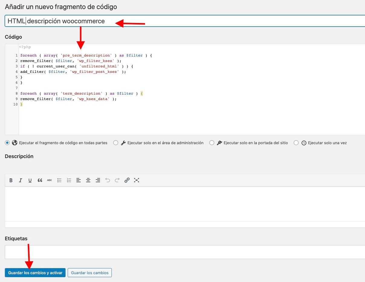Focus the snippet title input field
This screenshot has width=365, height=282.
tap(185, 21)
